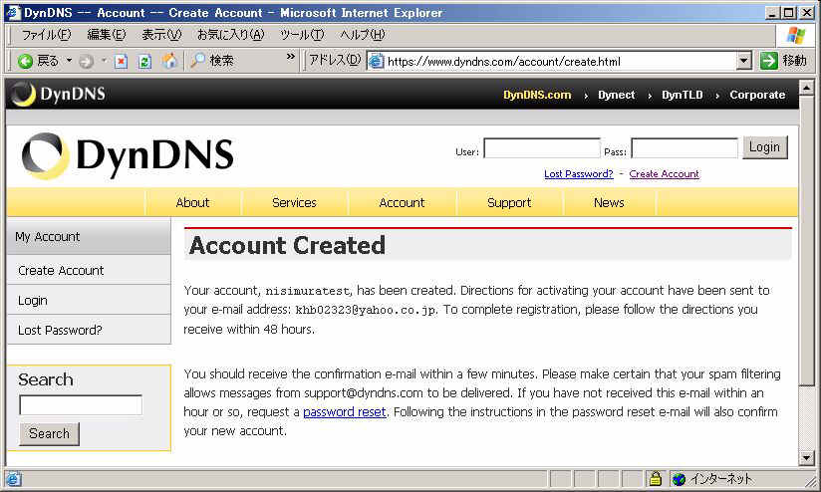Select Login in sidebar

(89, 301)
